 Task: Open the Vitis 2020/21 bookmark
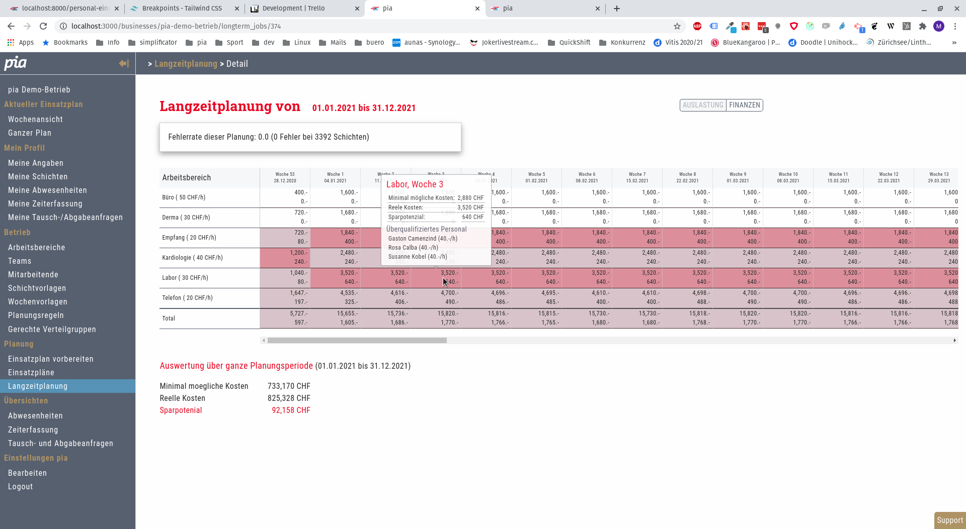pos(678,42)
